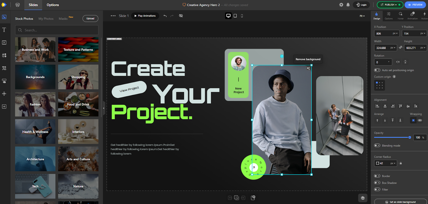This screenshot has height=204, width=428.
Task: Click the corner radius lock icon
Action: tap(401, 163)
